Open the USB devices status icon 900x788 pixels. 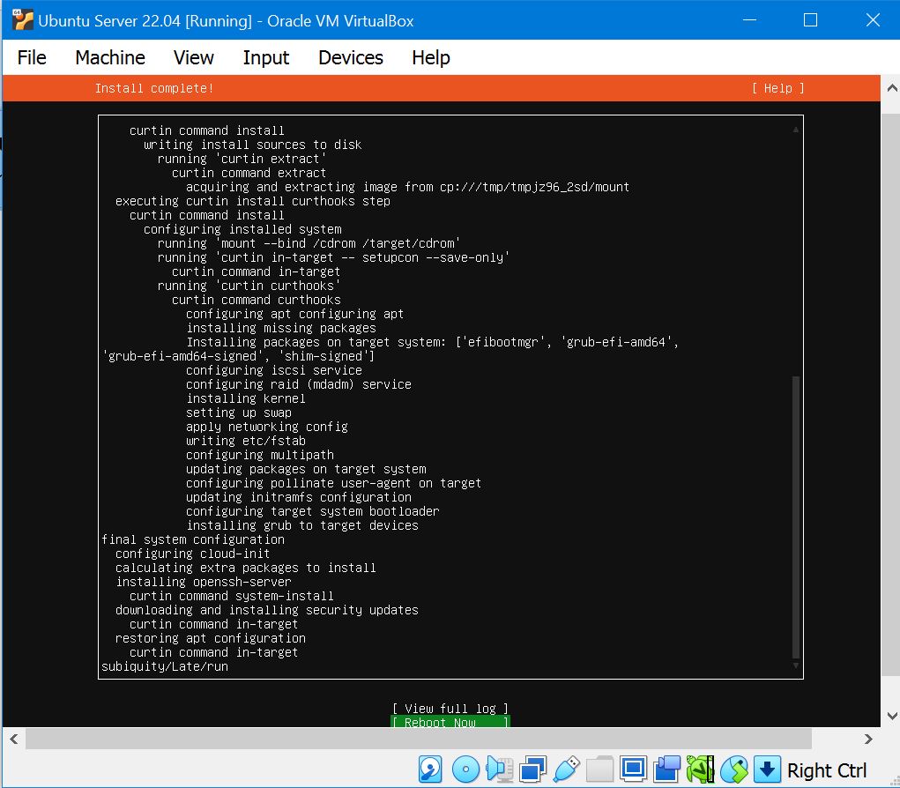tap(567, 769)
